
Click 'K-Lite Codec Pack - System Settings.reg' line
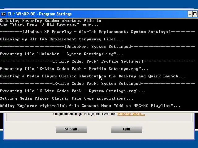73,91
